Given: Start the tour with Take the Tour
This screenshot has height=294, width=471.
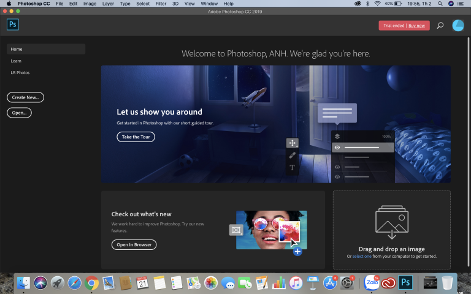Looking at the screenshot, I should point(136,137).
